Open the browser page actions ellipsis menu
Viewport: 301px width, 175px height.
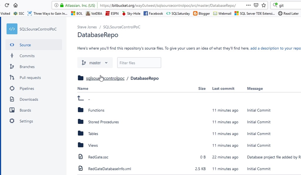(248, 5)
